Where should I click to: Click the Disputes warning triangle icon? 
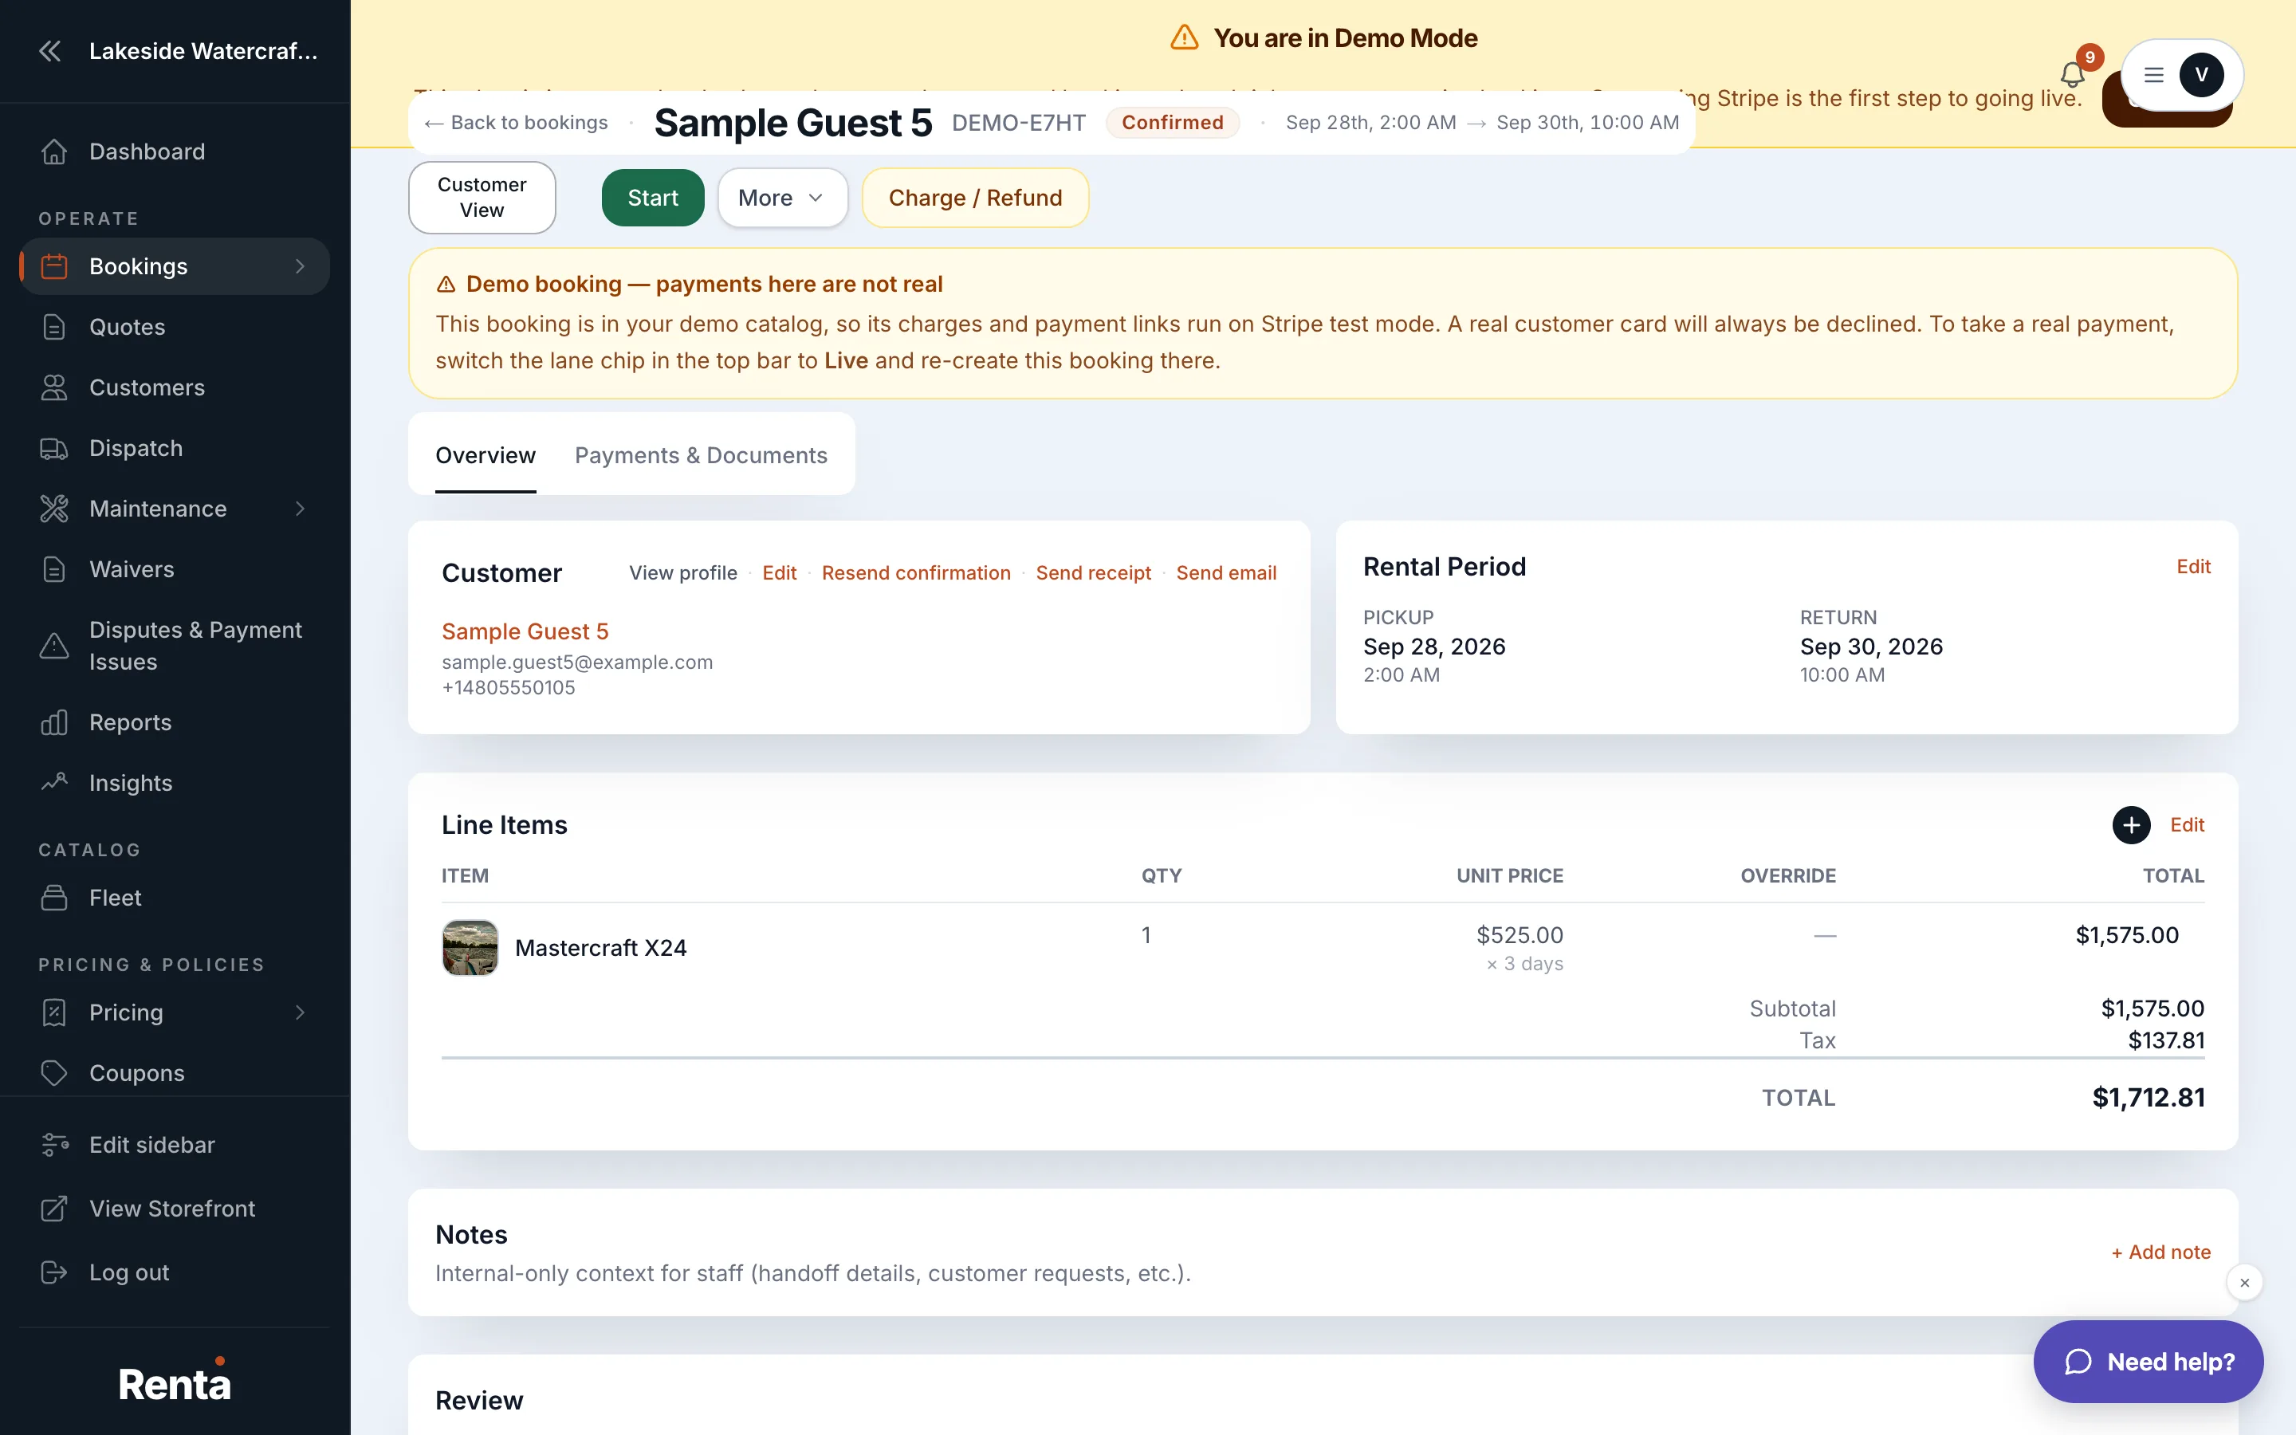point(54,647)
